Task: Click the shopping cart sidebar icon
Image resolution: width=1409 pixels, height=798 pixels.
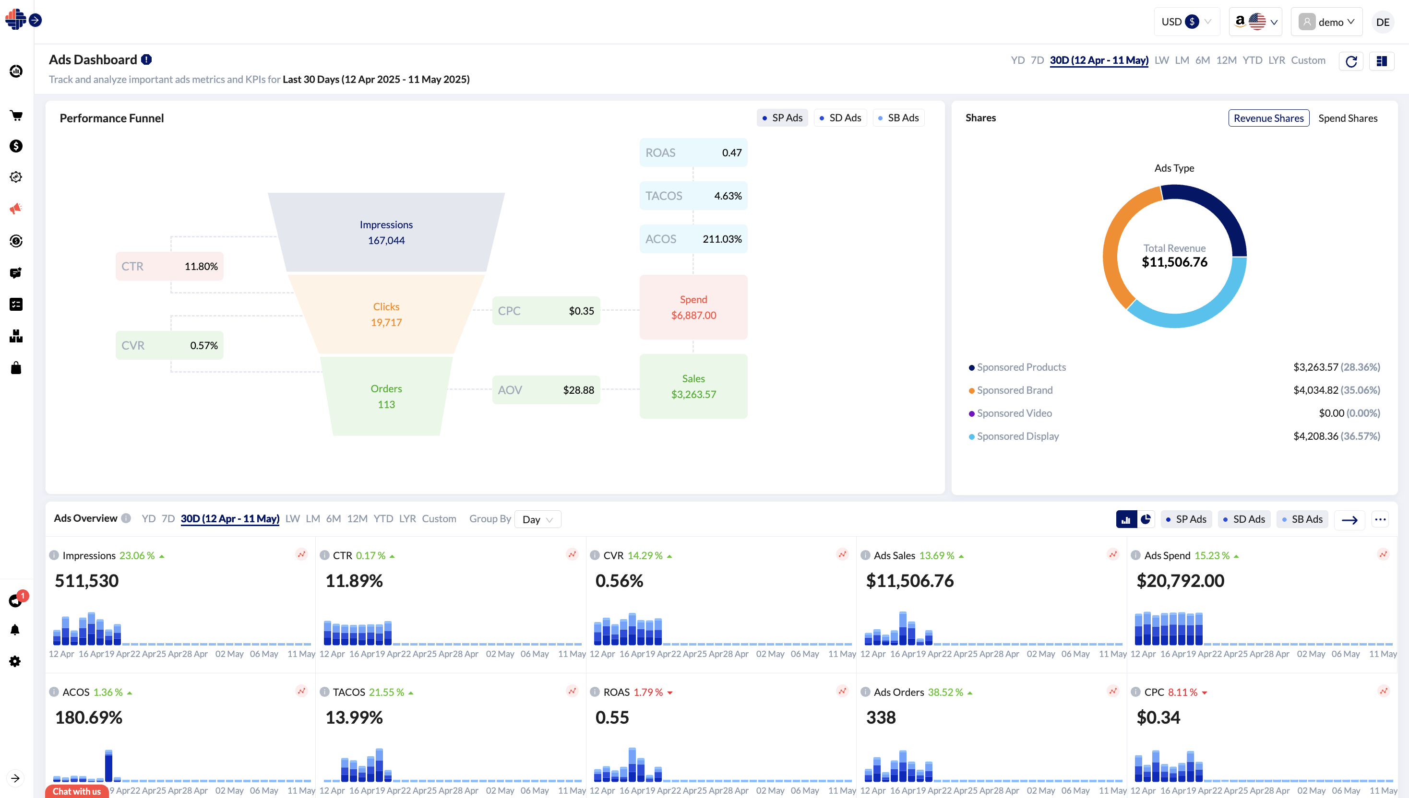Action: [16, 115]
